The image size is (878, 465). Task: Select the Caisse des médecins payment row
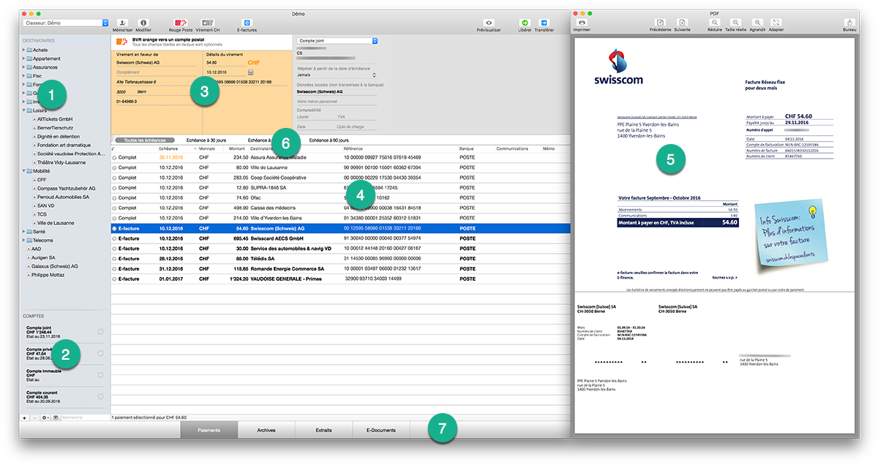pyautogui.click(x=339, y=208)
